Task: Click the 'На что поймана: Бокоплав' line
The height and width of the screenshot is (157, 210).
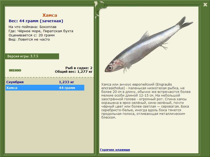Action: pos(32,27)
